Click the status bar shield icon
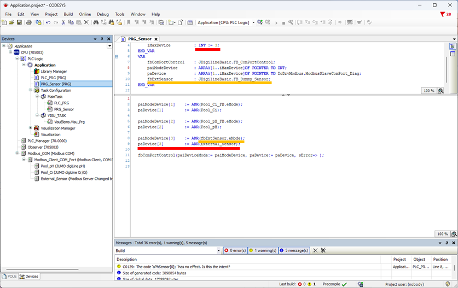Screen dimensions: 458x288 [448, 284]
